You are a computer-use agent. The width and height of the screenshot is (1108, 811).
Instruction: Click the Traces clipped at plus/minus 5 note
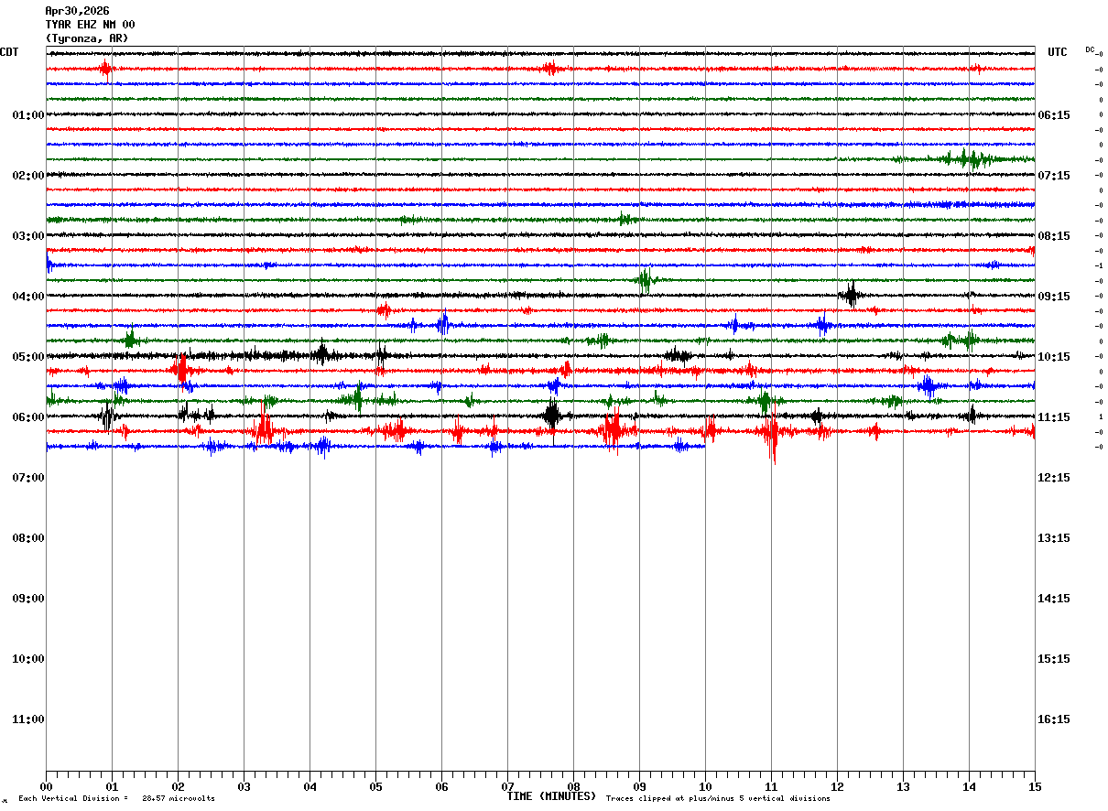(x=718, y=799)
